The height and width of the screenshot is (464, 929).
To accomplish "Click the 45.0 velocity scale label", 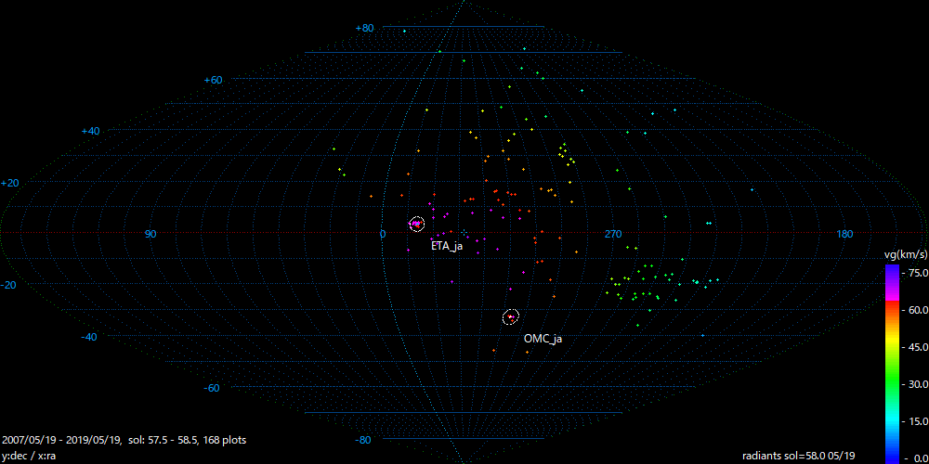I will 916,347.
